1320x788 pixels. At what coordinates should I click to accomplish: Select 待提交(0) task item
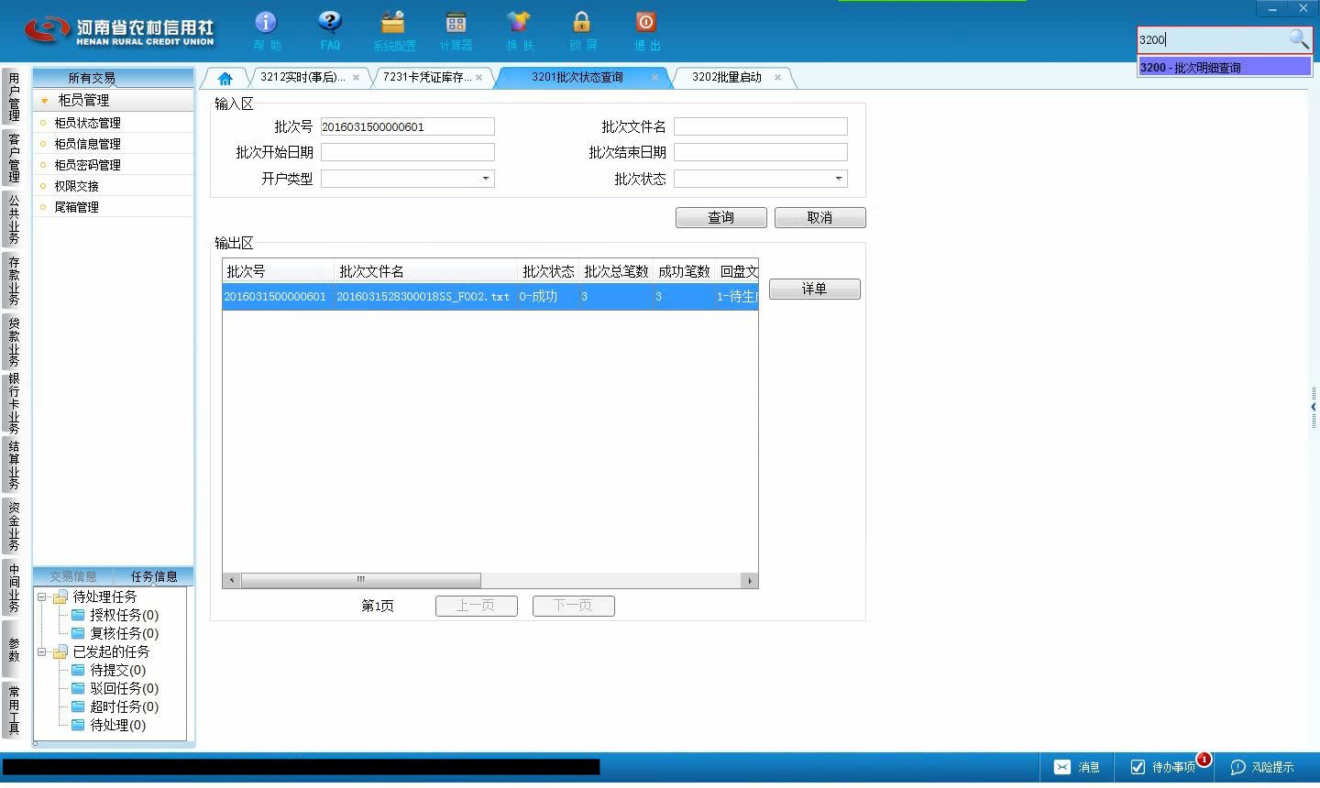(109, 670)
